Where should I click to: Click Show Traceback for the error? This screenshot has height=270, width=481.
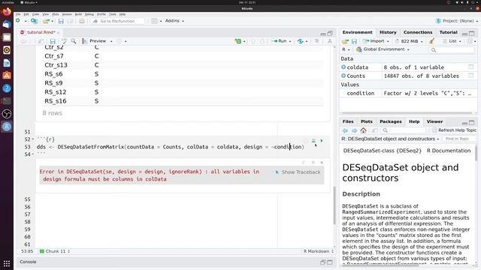tap(298, 172)
